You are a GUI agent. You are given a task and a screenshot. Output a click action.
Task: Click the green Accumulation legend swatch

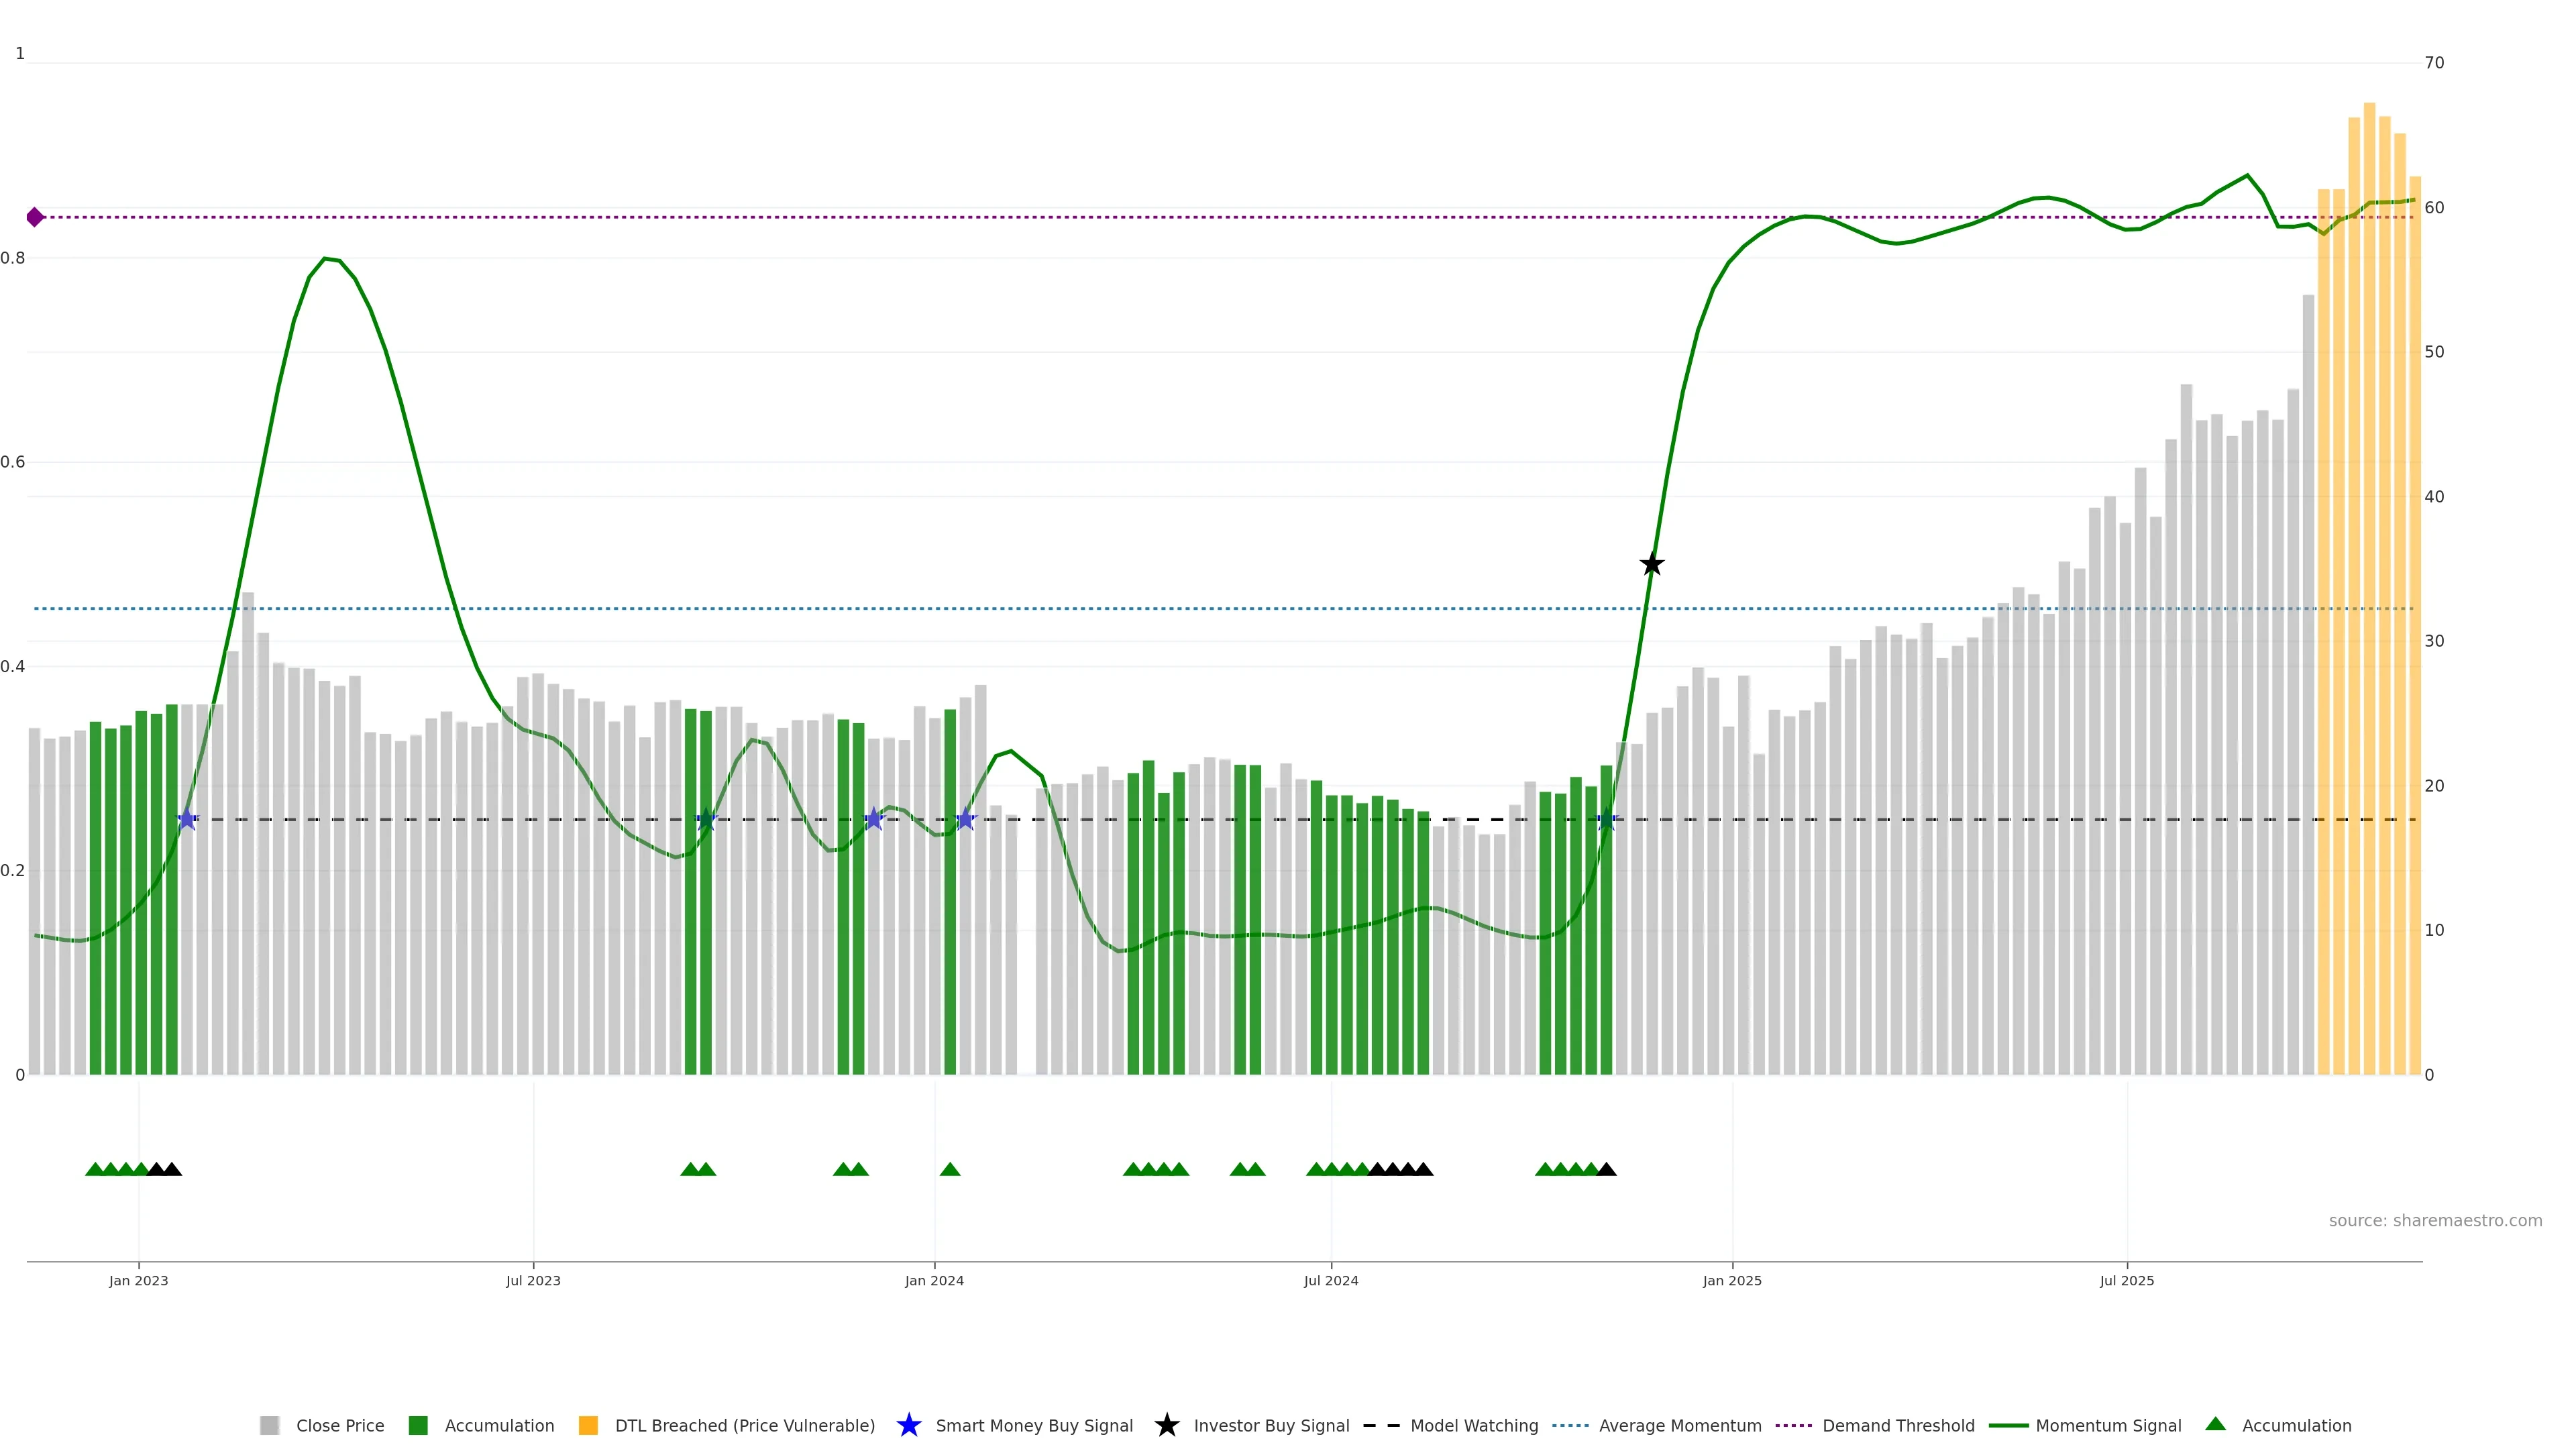[x=418, y=1425]
